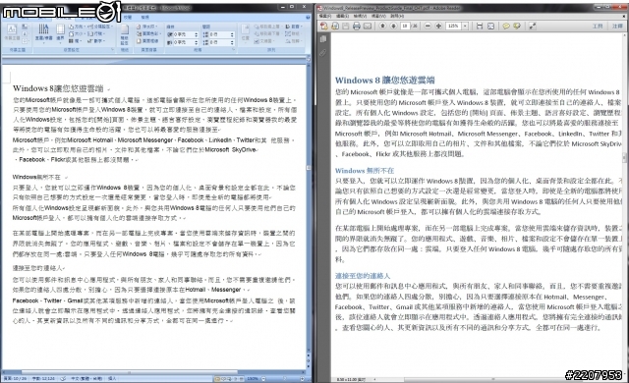629x383 pixels.
Task: Switch to the 校閱 Review tab in Word
Action: click(128, 18)
